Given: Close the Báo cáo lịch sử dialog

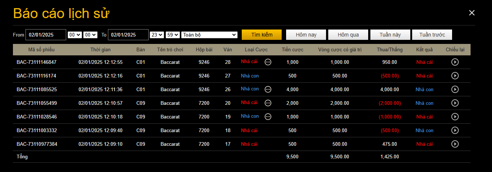Looking at the screenshot, I should click(472, 13).
